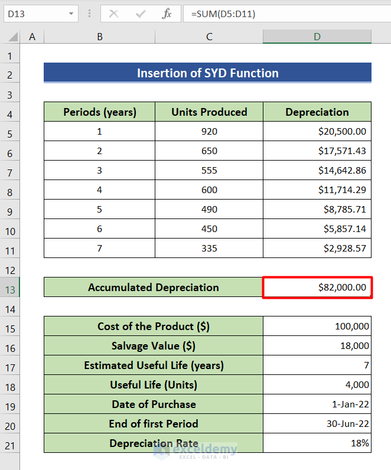Screen dimensions: 391x470
Task: Click the Units Produced header cell
Action: click(209, 112)
